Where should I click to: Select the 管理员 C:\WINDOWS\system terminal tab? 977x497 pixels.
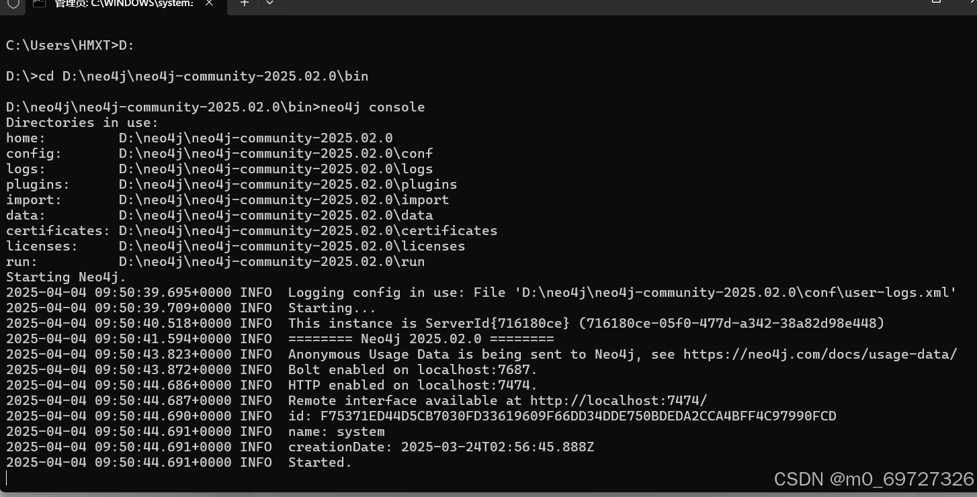point(121,4)
